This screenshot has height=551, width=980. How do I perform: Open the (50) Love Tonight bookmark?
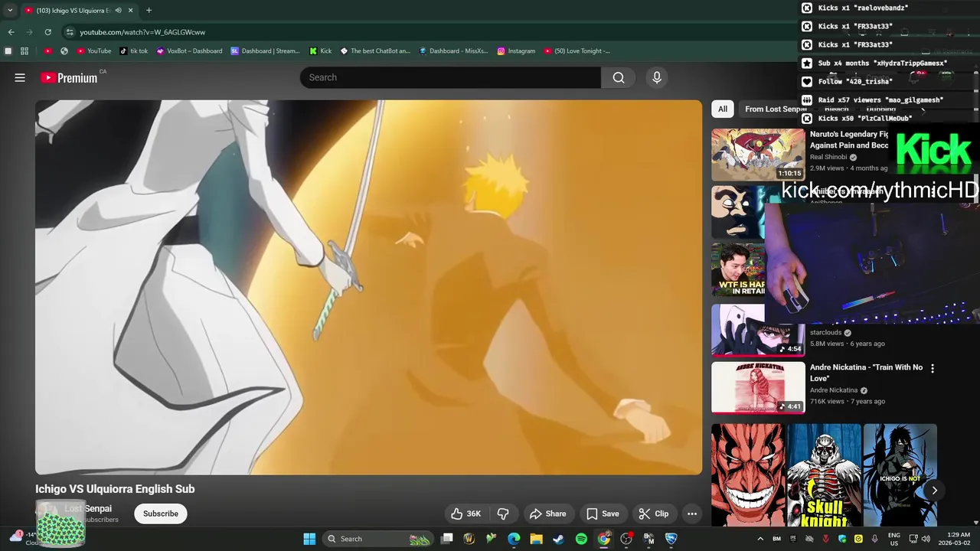click(x=577, y=51)
